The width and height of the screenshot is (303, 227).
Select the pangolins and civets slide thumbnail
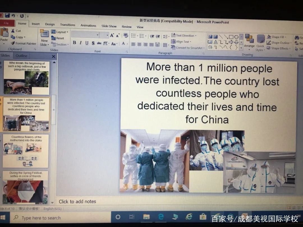pos(27,78)
